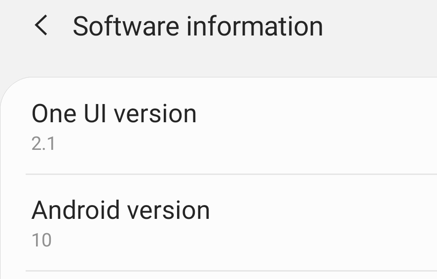The height and width of the screenshot is (279, 437).
Task: Select the One UI version label
Action: (x=114, y=114)
